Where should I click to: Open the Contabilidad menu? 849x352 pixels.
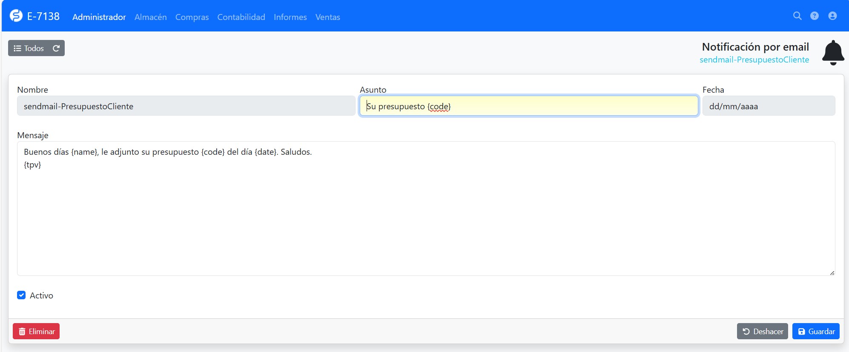[241, 17]
